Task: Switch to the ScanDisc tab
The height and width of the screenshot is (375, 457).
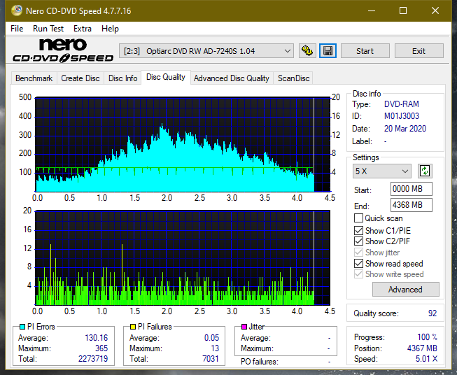Action: pyautogui.click(x=293, y=78)
